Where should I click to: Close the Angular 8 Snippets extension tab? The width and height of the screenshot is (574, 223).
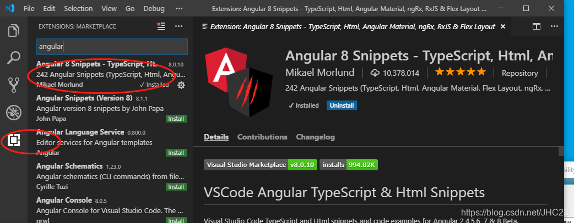point(502,26)
